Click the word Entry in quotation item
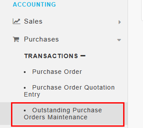The height and width of the screenshot is (128, 143). pyautogui.click(x=32, y=94)
